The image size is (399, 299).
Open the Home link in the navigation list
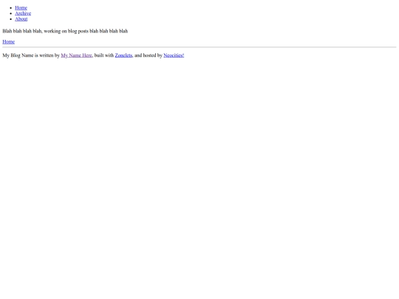click(21, 8)
